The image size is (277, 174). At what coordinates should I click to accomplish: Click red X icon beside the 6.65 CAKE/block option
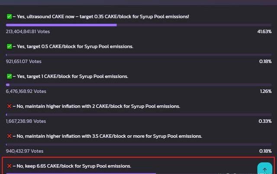click(9, 166)
